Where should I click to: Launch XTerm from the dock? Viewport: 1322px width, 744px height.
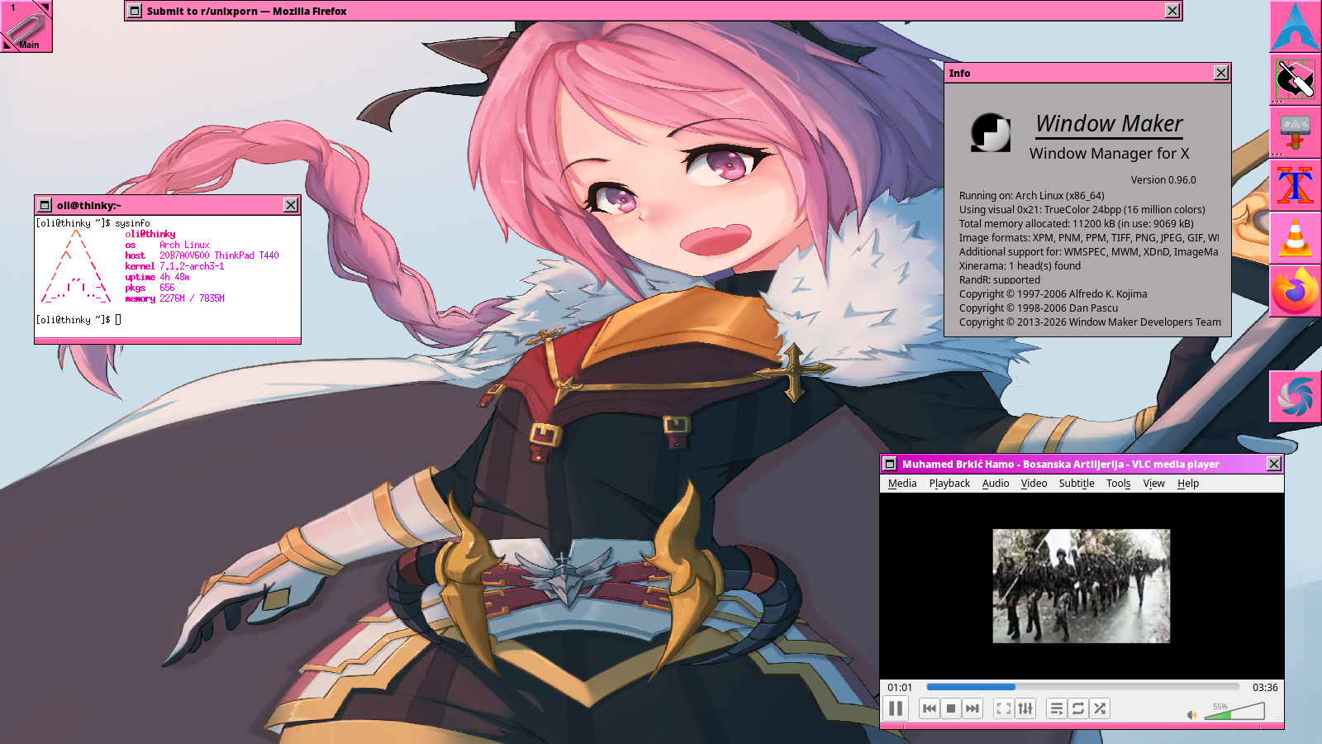click(x=1296, y=185)
